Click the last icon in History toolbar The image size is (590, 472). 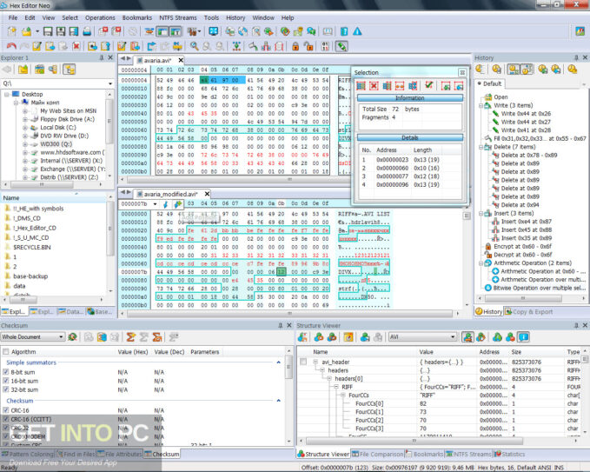573,69
